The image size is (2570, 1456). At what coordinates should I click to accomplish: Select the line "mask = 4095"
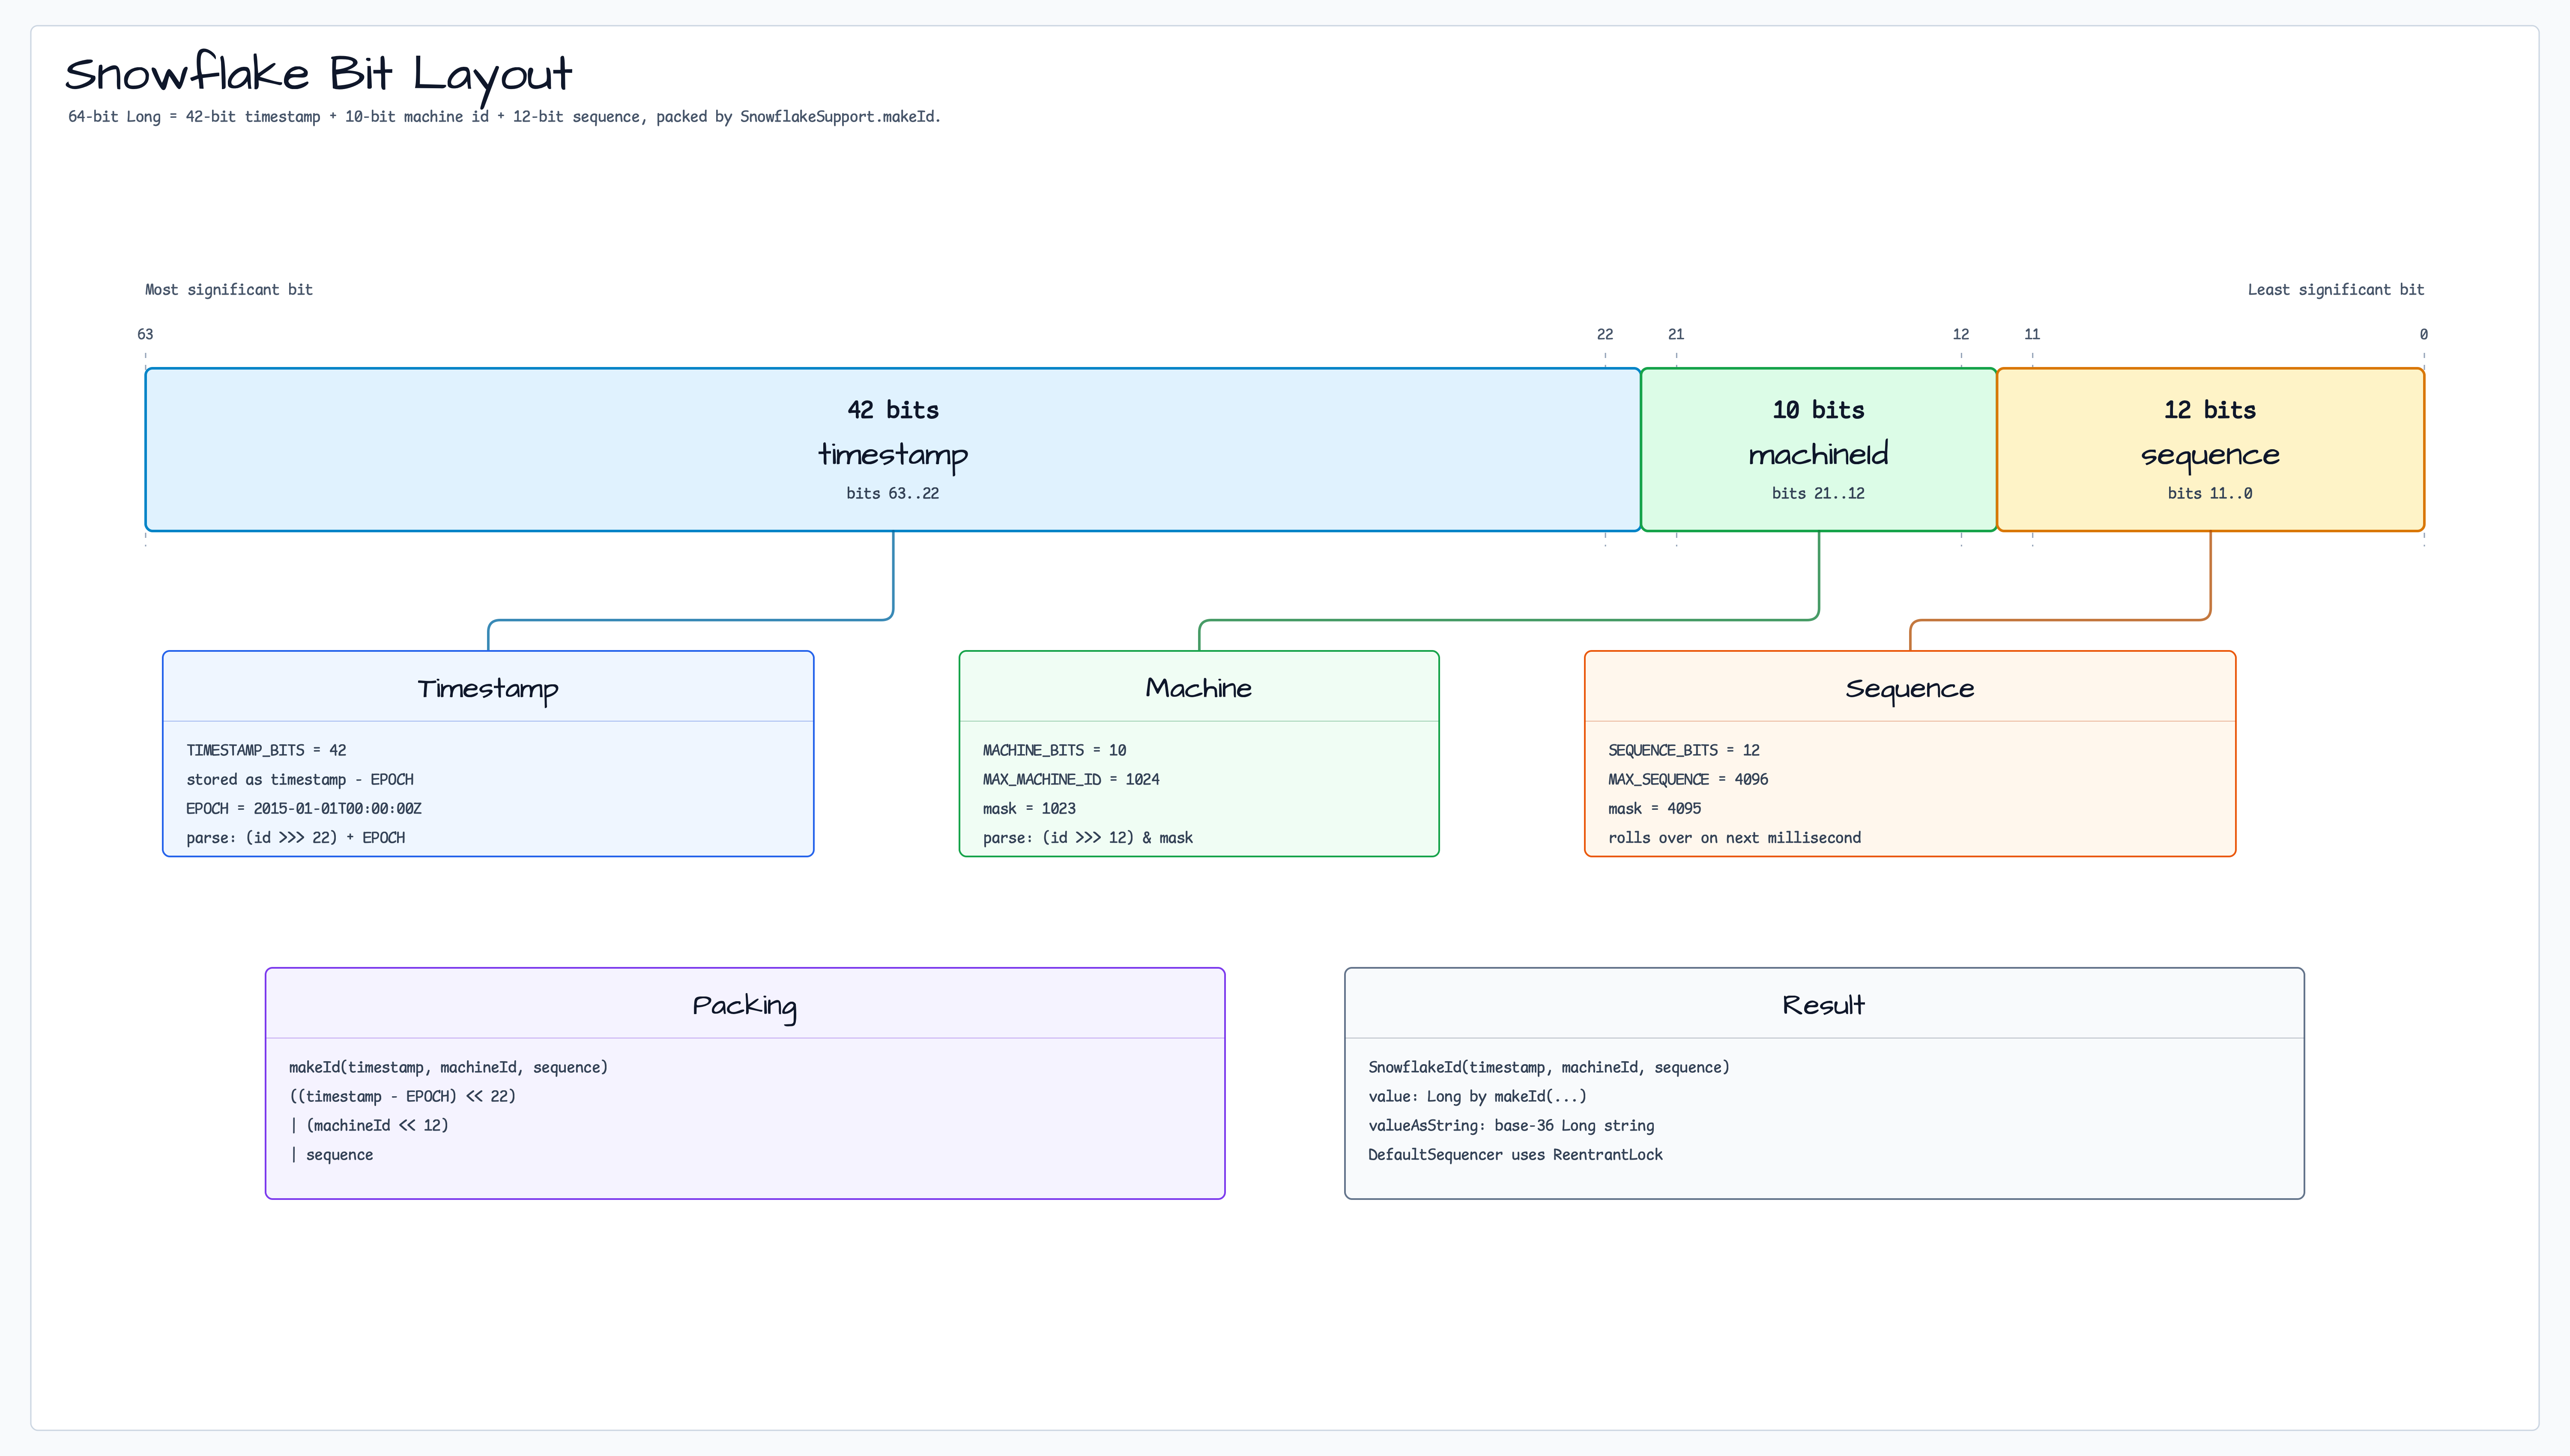1655,808
